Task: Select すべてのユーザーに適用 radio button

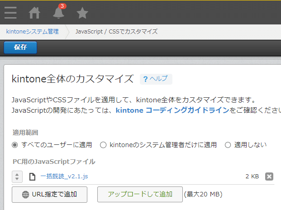Action: 15,145
